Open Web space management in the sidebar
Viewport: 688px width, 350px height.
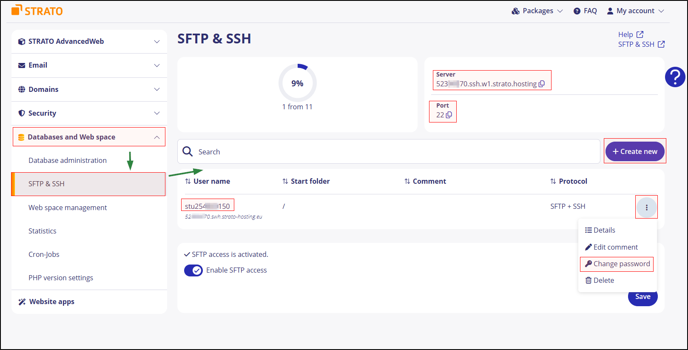coord(68,208)
